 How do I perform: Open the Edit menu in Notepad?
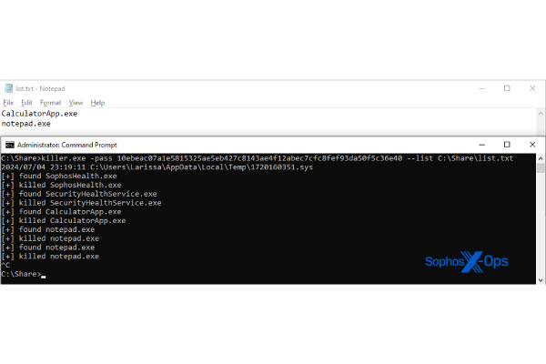coord(26,103)
